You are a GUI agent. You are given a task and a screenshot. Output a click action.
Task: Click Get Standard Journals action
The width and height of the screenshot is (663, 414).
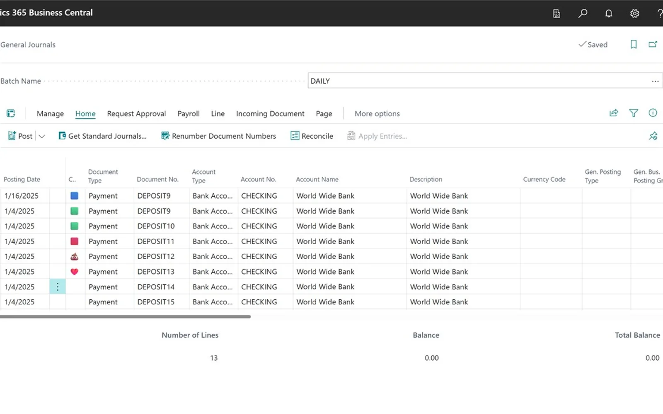click(x=102, y=136)
